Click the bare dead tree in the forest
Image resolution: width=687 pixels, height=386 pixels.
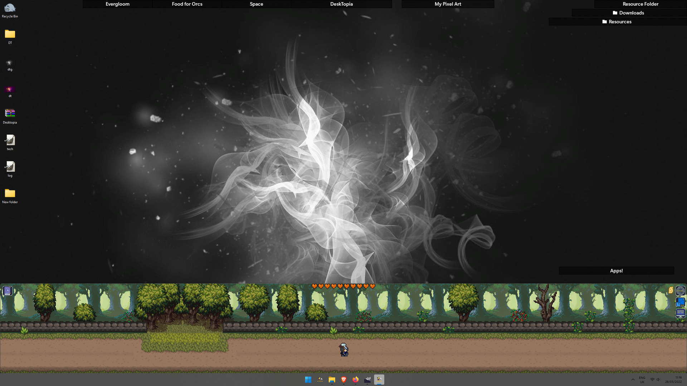[546, 302]
